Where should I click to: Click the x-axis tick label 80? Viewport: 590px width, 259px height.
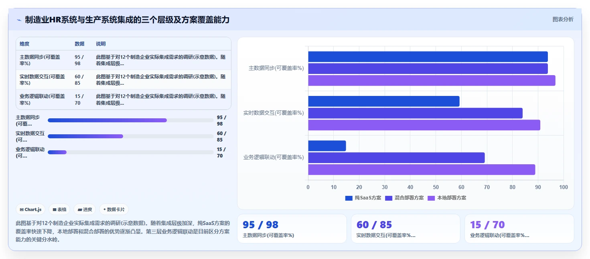tap(512, 187)
